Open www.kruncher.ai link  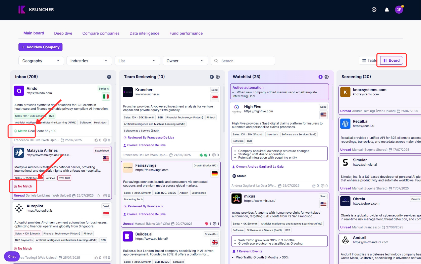[x=147, y=94]
